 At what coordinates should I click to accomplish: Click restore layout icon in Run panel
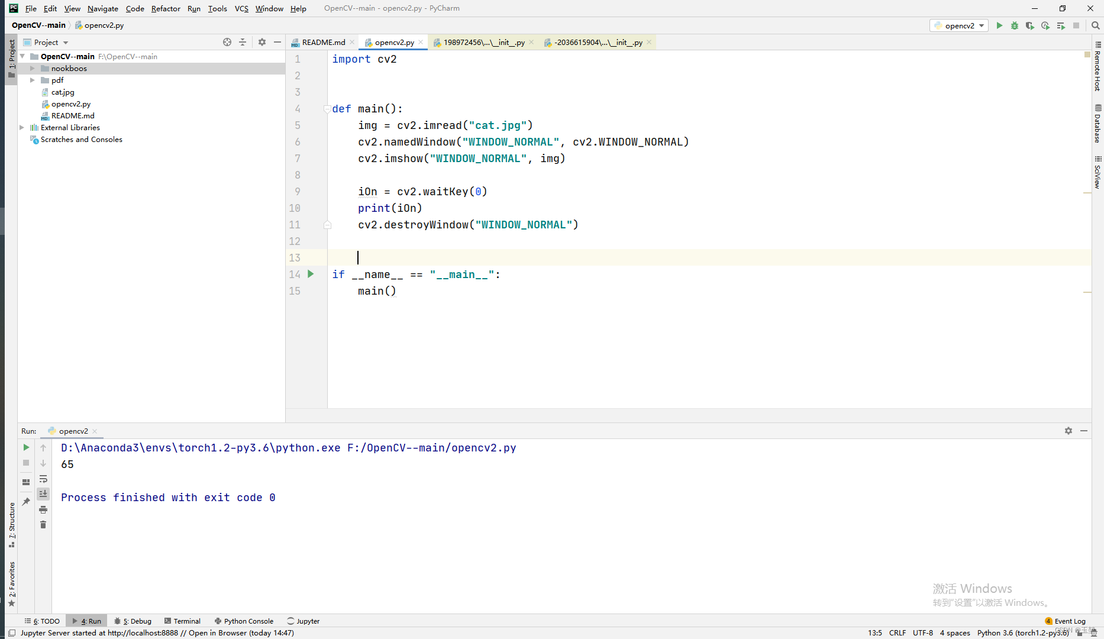click(x=26, y=482)
